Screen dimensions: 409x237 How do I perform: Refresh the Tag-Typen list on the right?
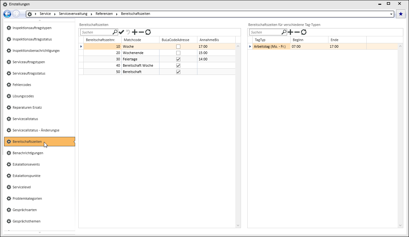coord(304,32)
